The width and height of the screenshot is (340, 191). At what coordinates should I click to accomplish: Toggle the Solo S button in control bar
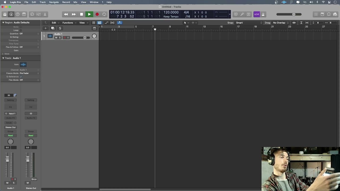click(x=248, y=14)
